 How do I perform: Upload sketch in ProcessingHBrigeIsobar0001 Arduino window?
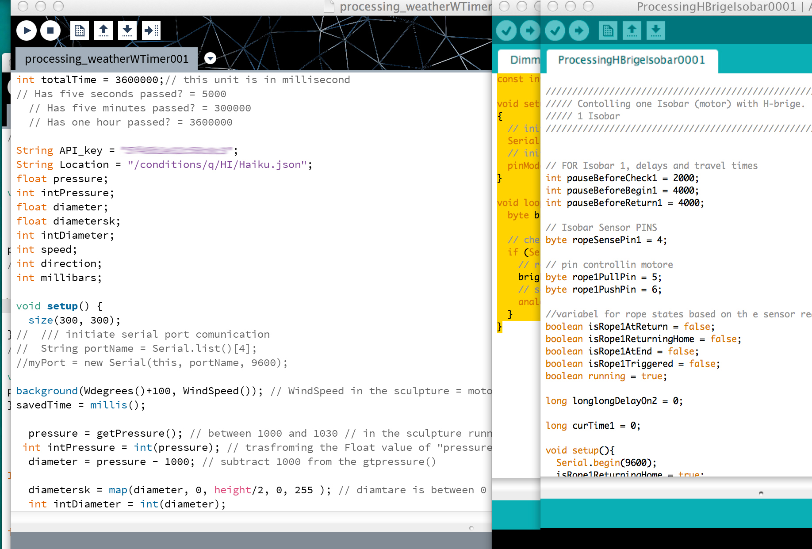[x=579, y=30]
